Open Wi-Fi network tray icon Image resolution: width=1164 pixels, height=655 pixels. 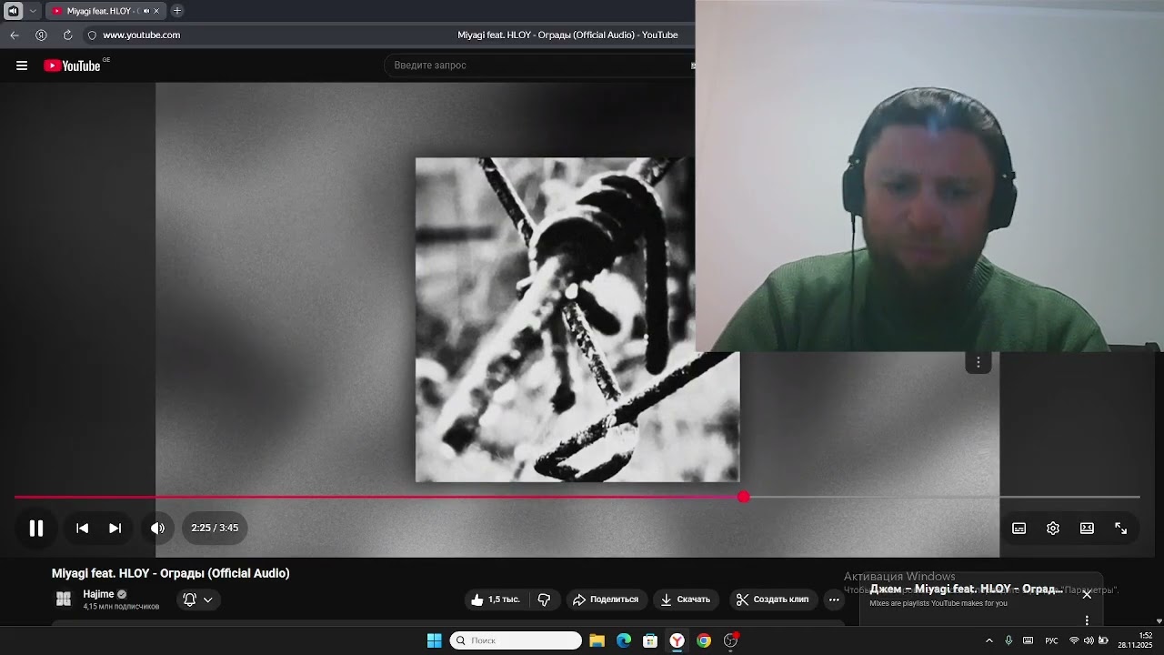tap(1074, 640)
